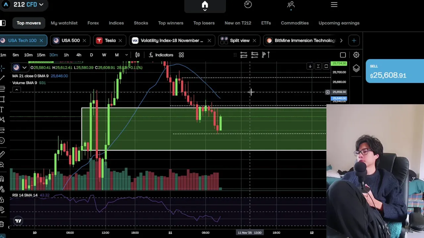
Task: Click the trash remove drawings icon
Action: (x=2, y=224)
